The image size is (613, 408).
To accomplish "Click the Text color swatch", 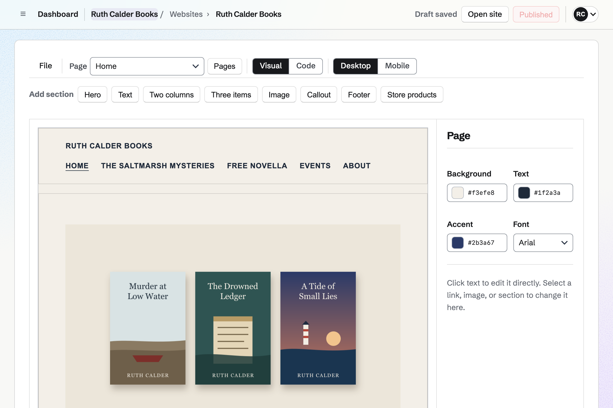I will pyautogui.click(x=524, y=193).
